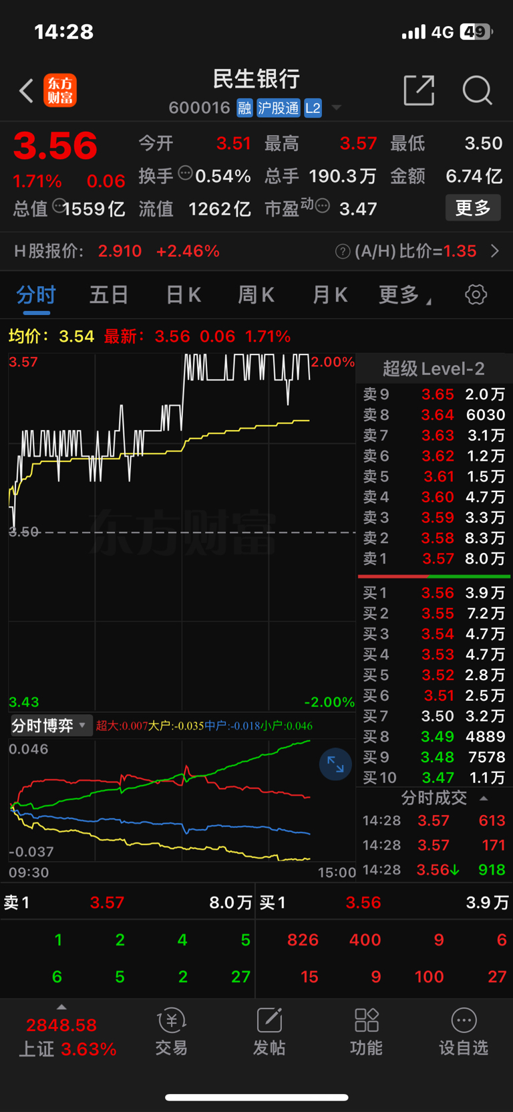
Task: Tap 均价 3.54 label
Action: point(51,336)
